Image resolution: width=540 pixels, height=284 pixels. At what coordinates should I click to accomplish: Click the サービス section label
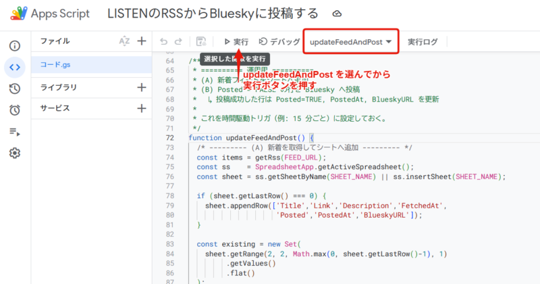[55, 108]
